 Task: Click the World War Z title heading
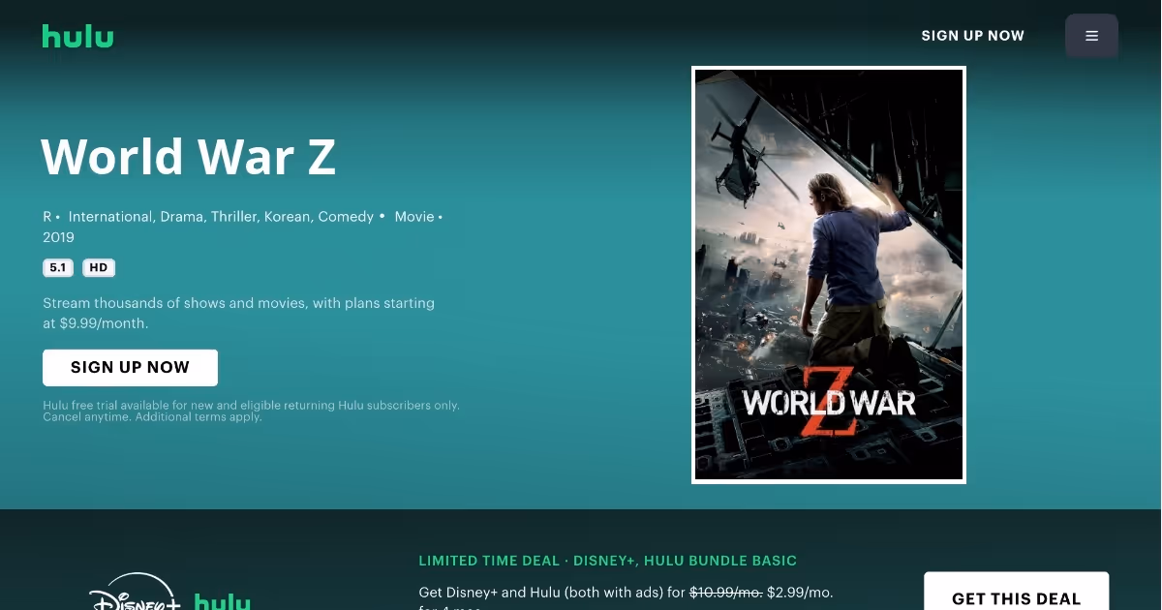pos(189,157)
